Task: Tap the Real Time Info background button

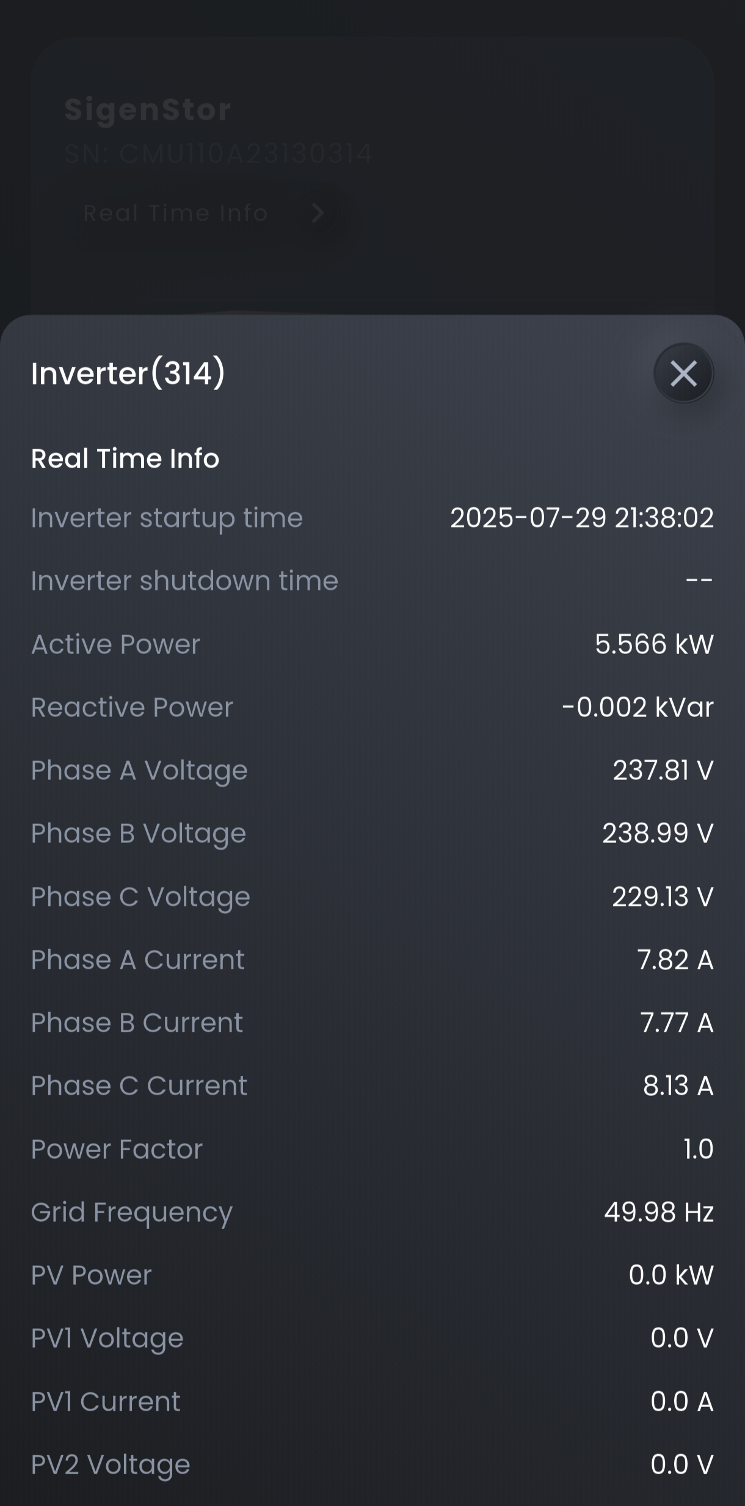Action: point(206,213)
